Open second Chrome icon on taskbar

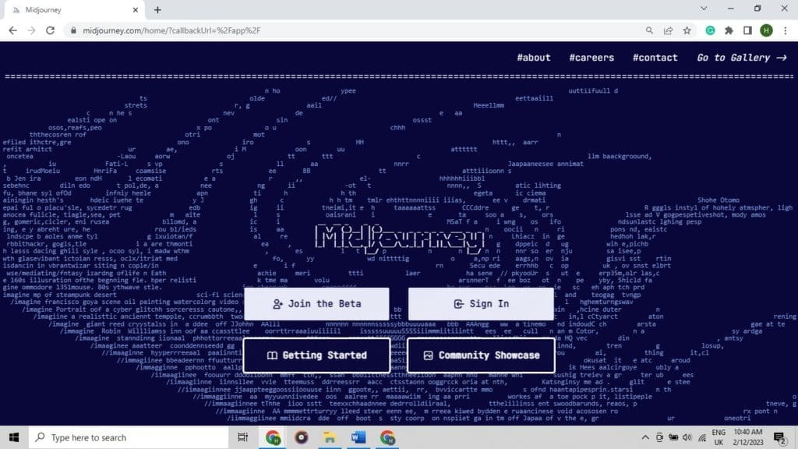(x=387, y=437)
